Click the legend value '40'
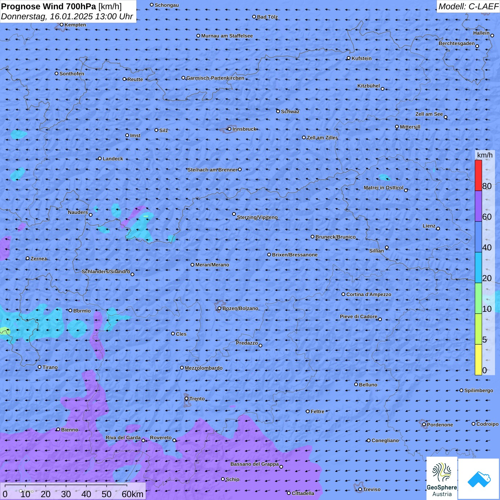 pos(487,247)
